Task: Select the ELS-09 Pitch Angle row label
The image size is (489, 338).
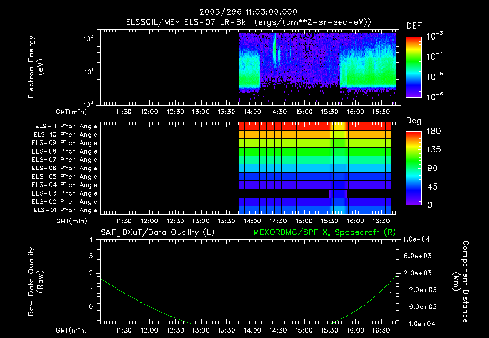Action: click(65, 143)
